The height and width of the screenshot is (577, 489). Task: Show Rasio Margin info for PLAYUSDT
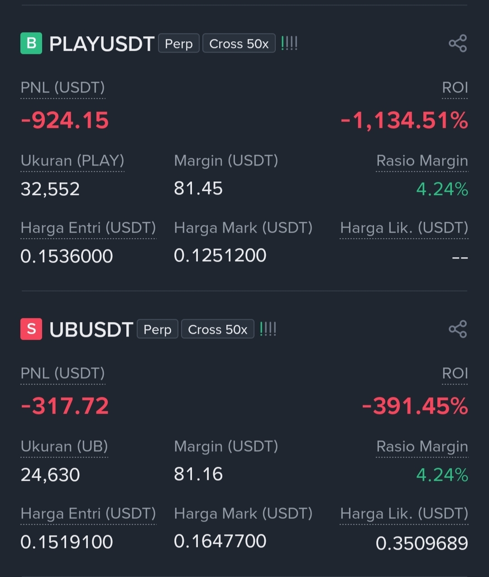(x=422, y=161)
